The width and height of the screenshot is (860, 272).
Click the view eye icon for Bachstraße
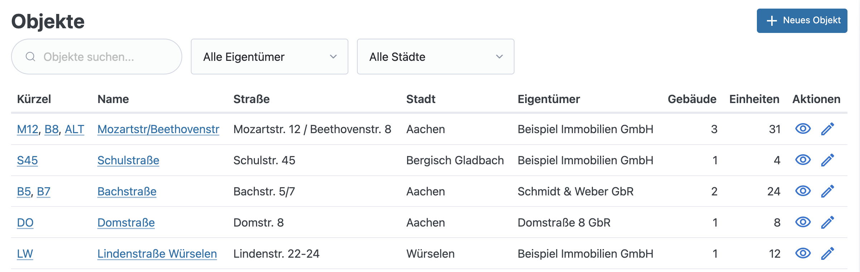coord(803,191)
